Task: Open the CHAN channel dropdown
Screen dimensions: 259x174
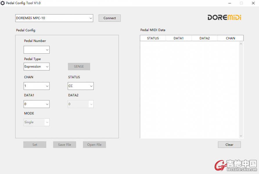Action: click(x=37, y=86)
